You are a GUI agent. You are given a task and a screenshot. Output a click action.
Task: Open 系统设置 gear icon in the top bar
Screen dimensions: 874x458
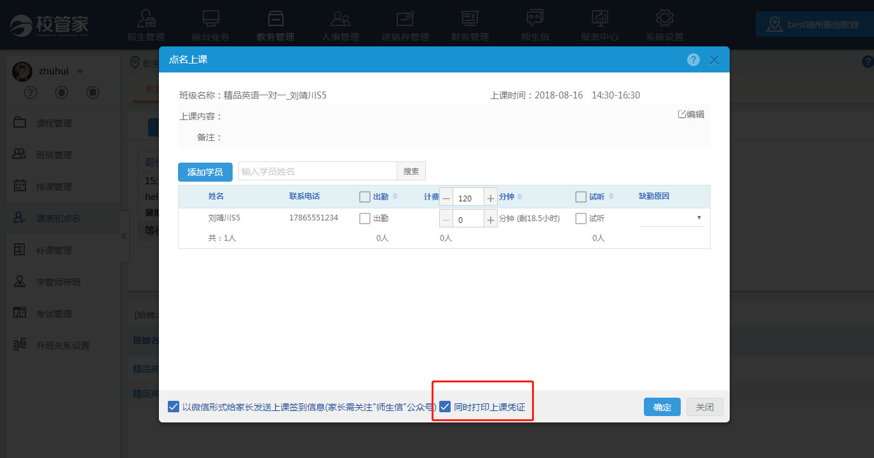(x=664, y=25)
